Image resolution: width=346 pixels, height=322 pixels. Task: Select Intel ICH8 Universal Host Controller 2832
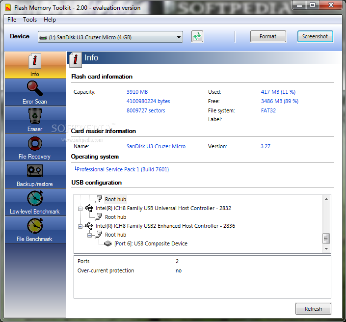(163, 208)
